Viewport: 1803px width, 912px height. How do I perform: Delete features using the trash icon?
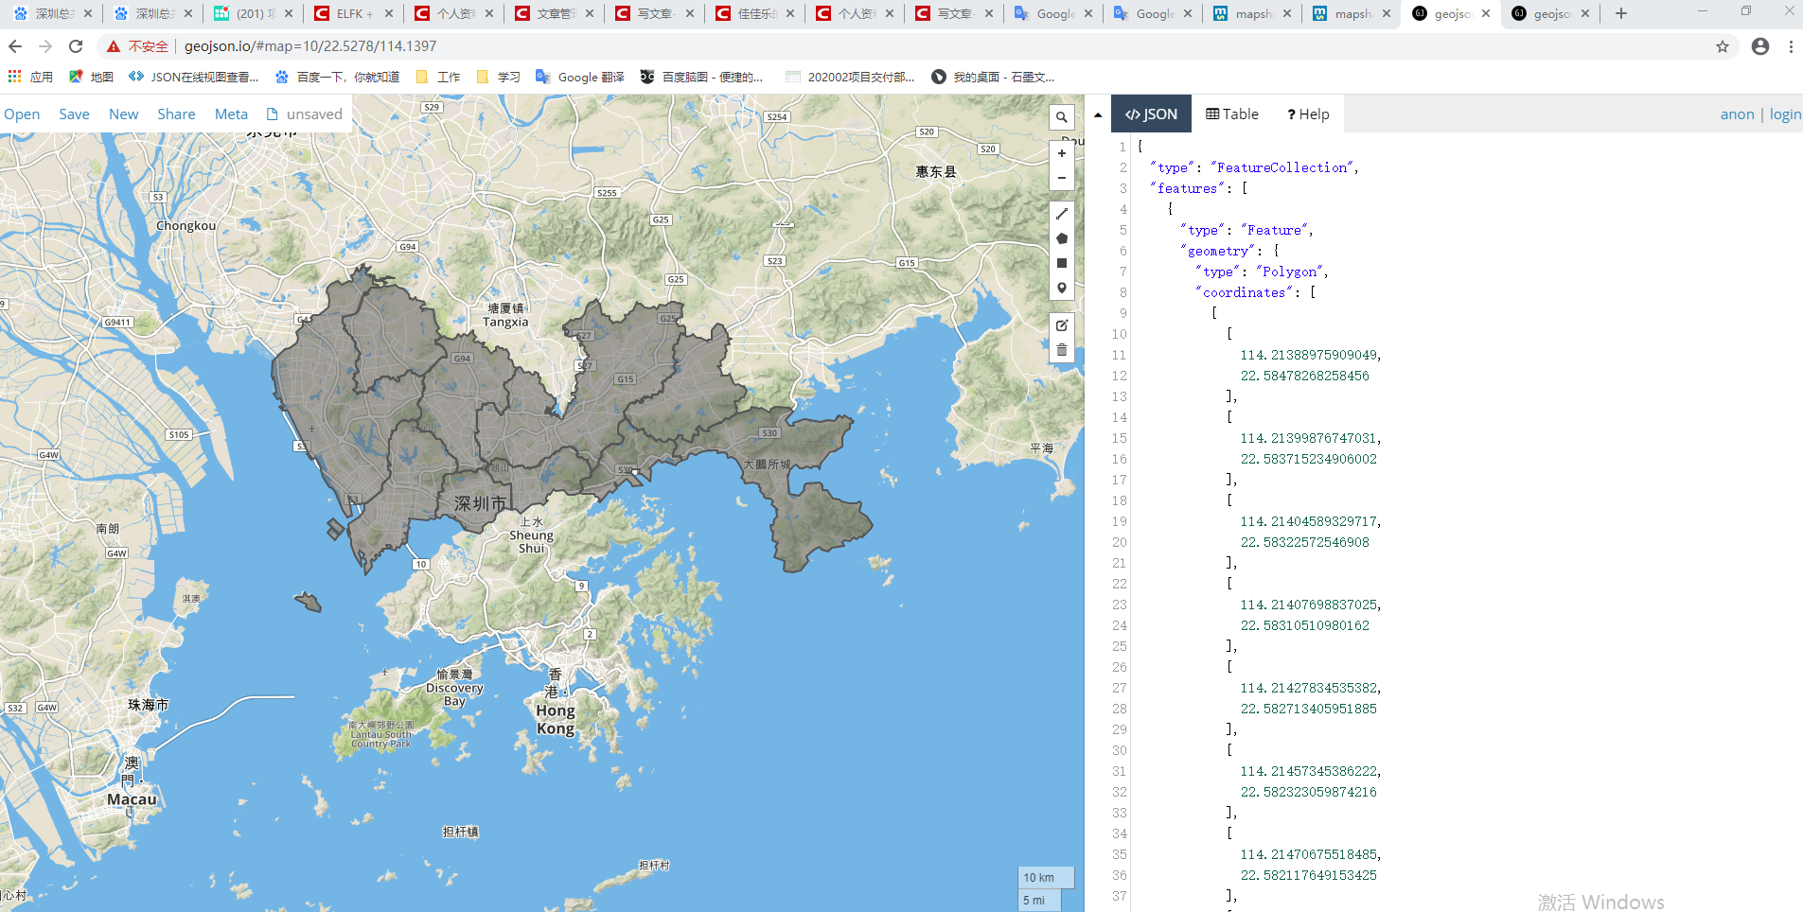click(x=1061, y=350)
